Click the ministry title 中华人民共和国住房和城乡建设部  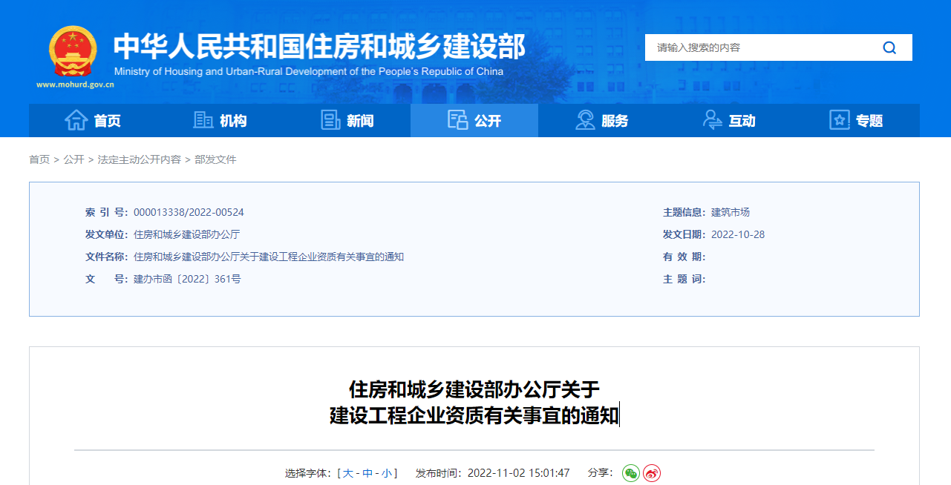[319, 47]
